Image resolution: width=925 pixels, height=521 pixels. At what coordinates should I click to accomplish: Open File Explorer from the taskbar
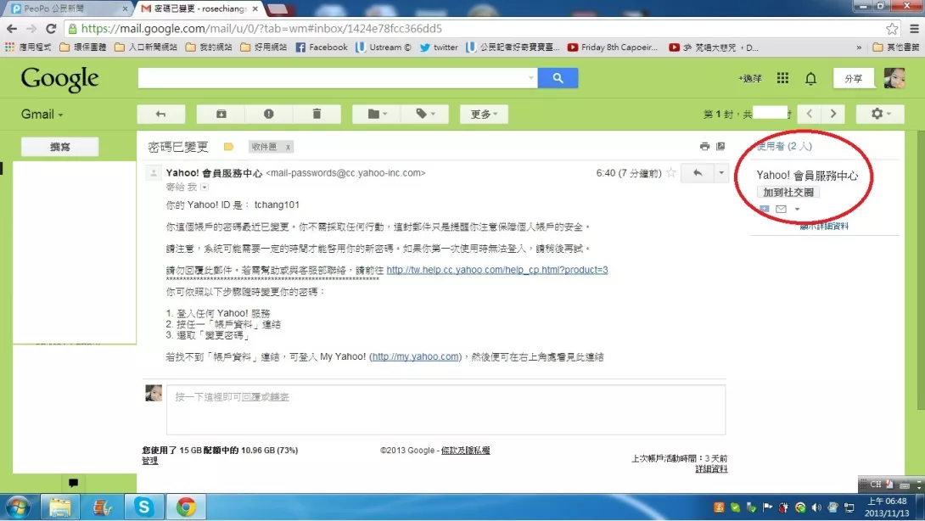59,507
